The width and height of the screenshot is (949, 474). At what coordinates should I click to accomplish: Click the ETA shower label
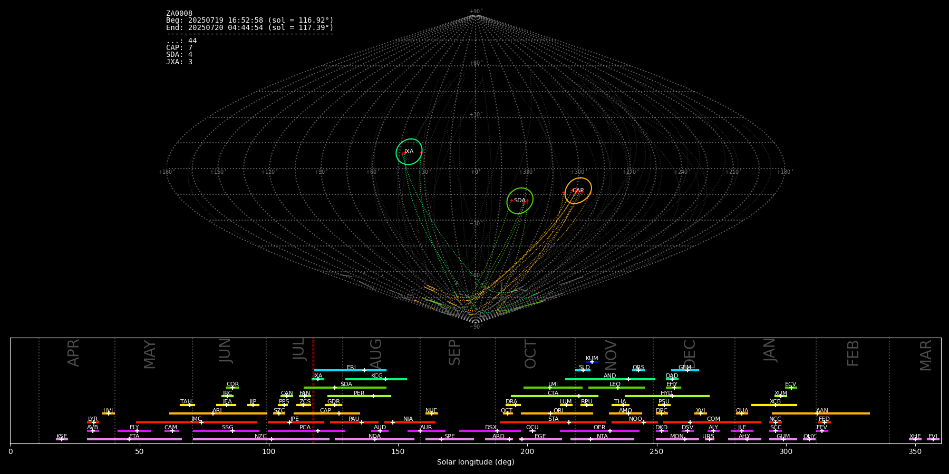pos(134,437)
